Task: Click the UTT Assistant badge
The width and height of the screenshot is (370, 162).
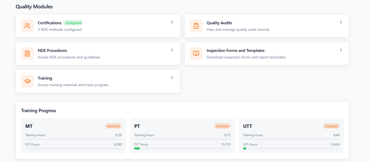Action: [331, 126]
